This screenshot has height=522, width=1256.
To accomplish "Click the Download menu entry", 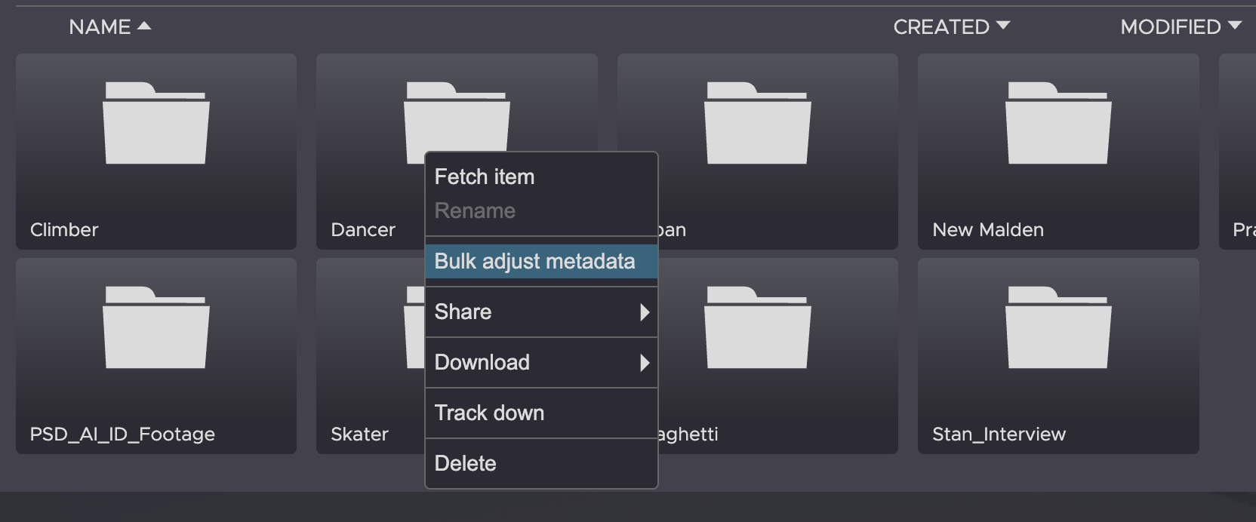I will pyautogui.click(x=482, y=363).
